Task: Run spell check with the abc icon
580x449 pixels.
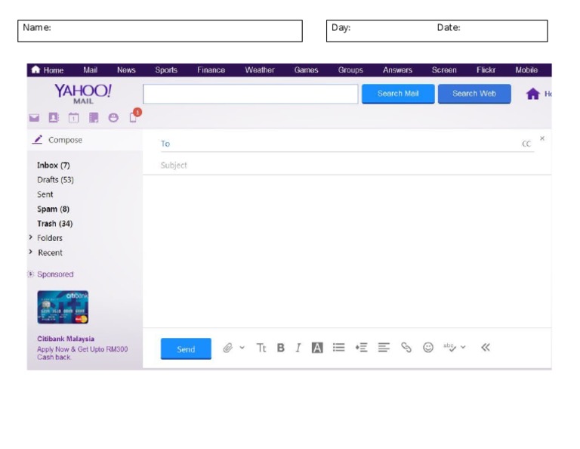Action: (x=449, y=347)
